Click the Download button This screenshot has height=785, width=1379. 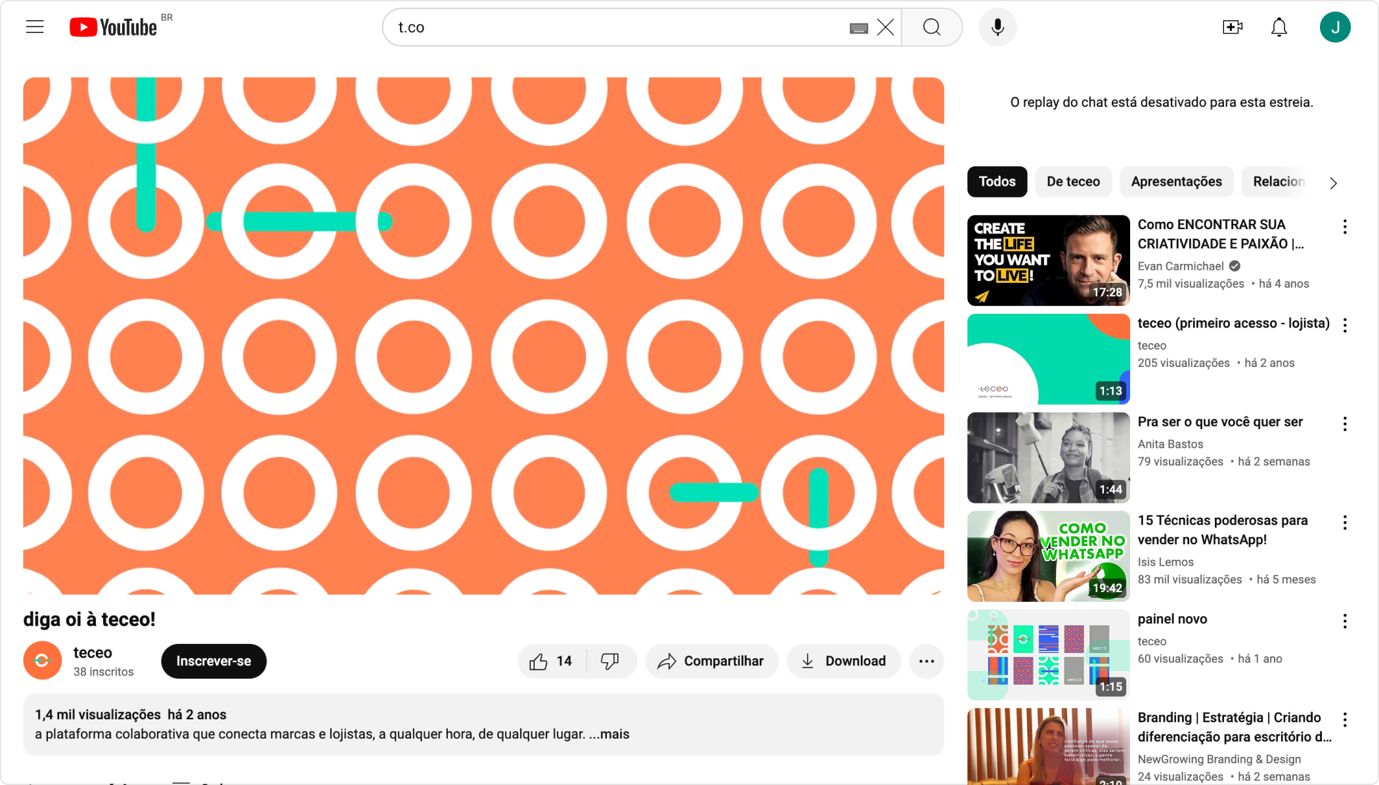(844, 661)
